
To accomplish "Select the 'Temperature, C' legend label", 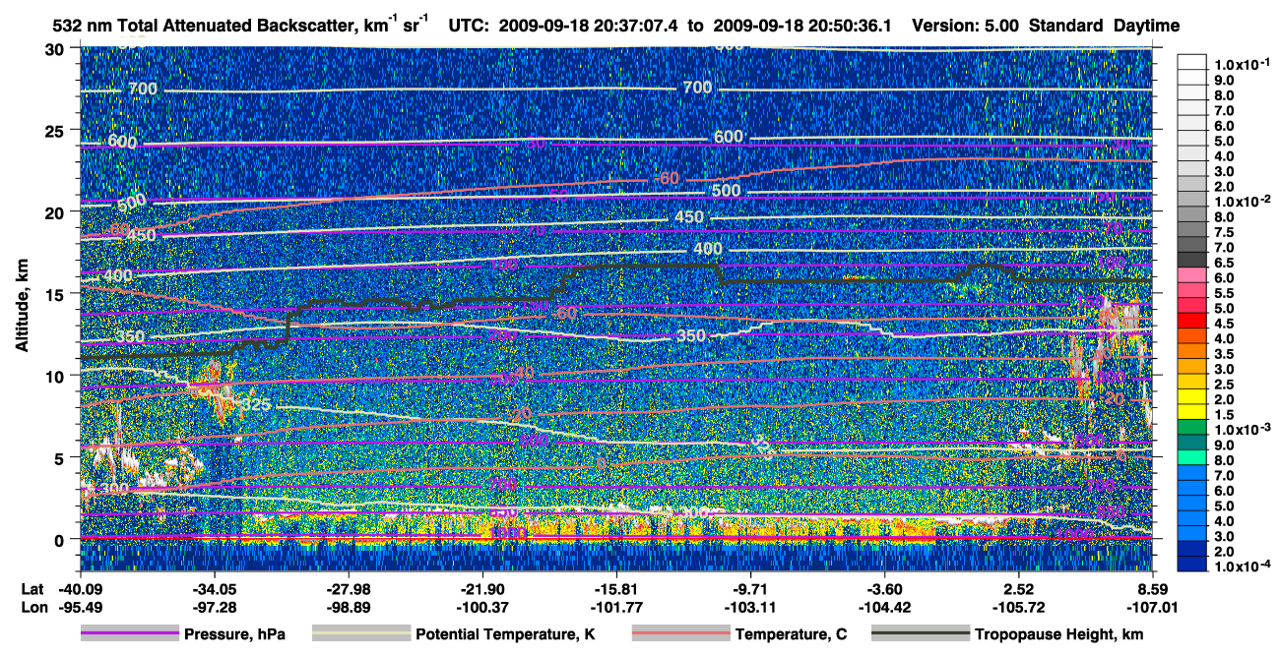I will tap(791, 634).
